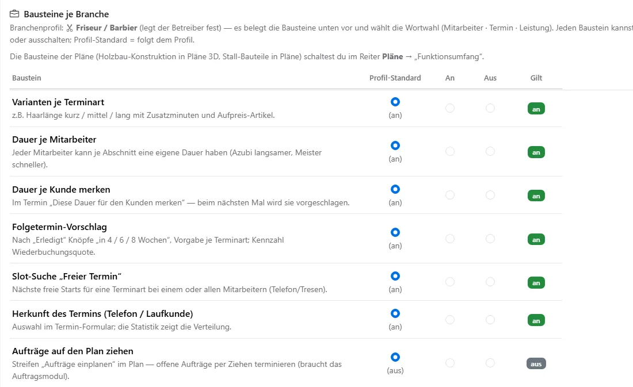Activate the An radio for Folgetermin-Vorschlag
Viewport: 633px width, 387px height.
[x=450, y=239]
